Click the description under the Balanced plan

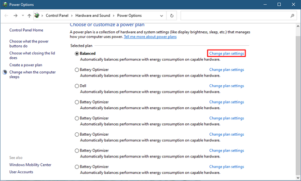[150, 60]
